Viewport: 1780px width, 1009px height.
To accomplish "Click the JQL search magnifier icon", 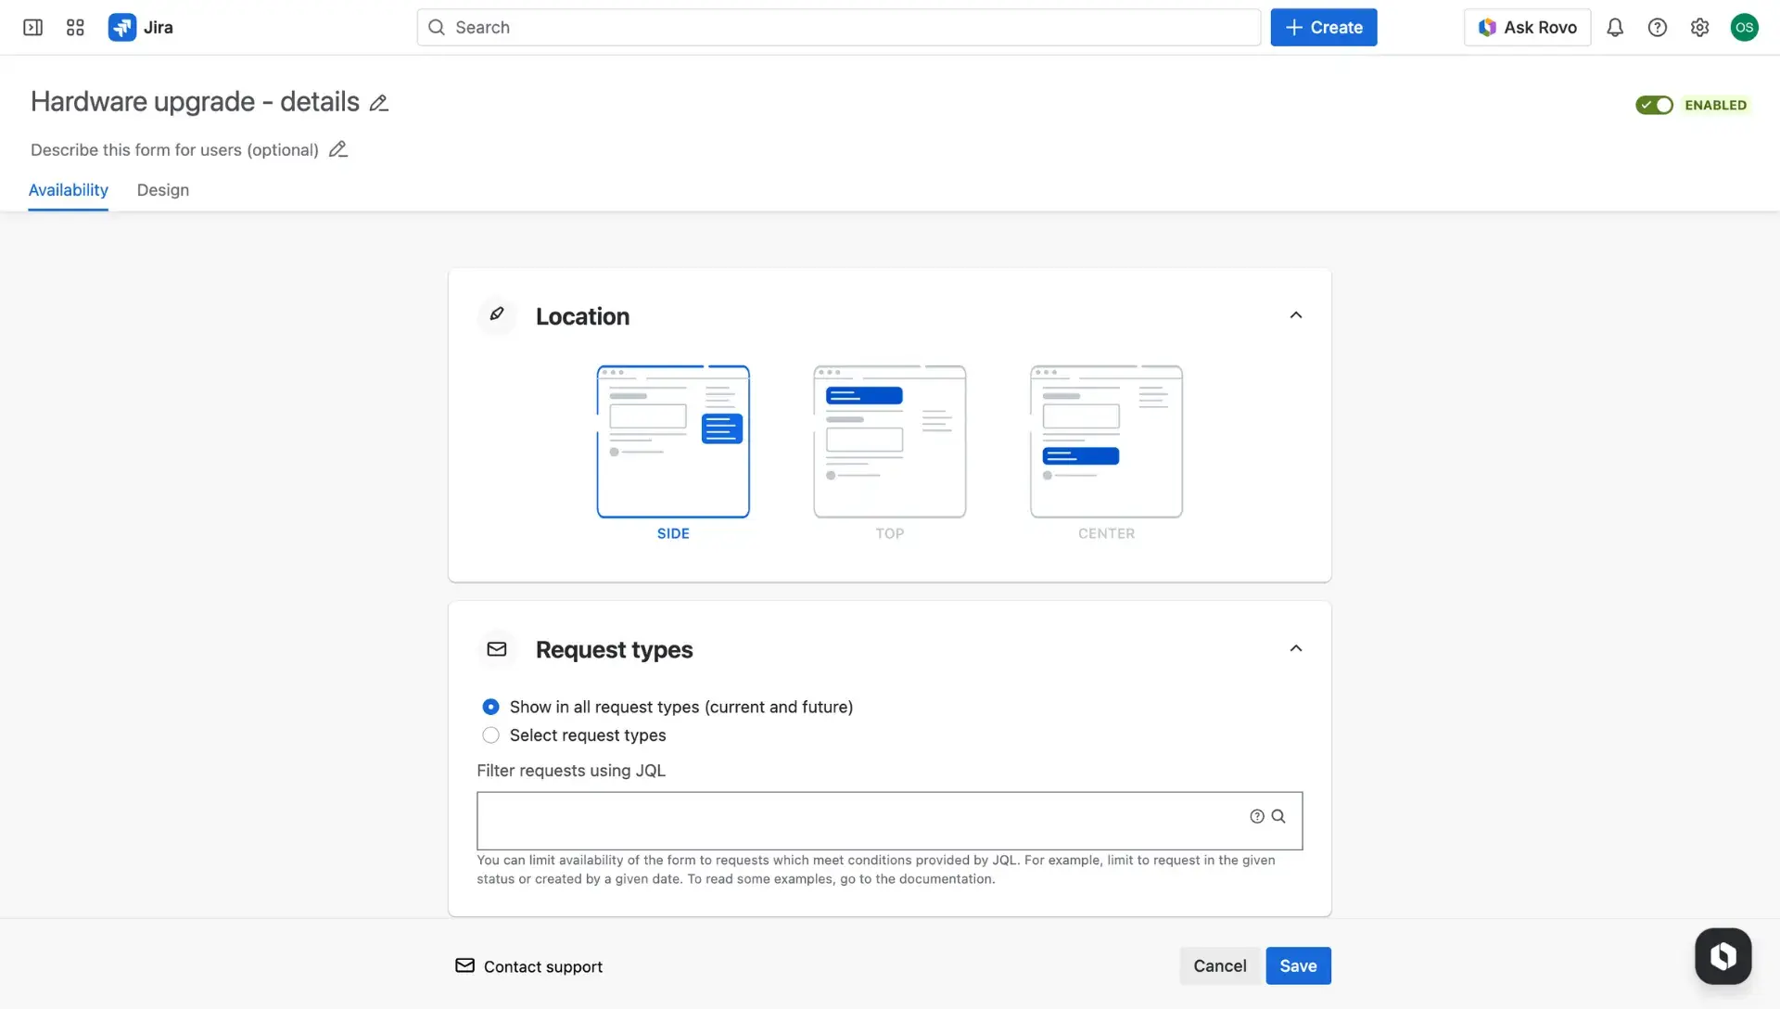I will coord(1279,816).
